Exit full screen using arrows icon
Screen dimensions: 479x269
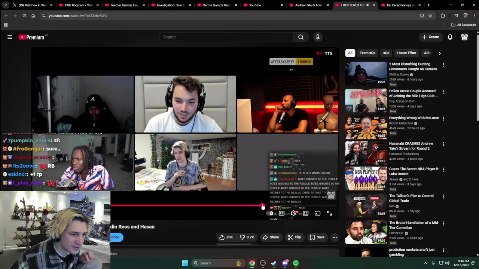pos(330,213)
